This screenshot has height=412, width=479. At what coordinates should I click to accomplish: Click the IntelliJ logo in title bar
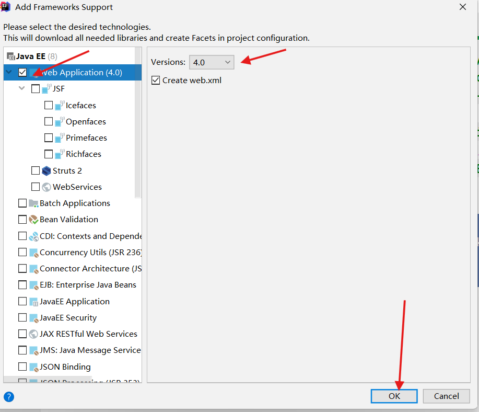click(6, 7)
